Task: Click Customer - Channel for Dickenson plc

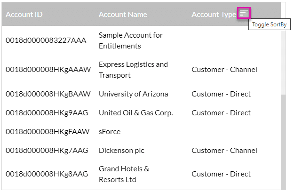Action: (x=224, y=151)
